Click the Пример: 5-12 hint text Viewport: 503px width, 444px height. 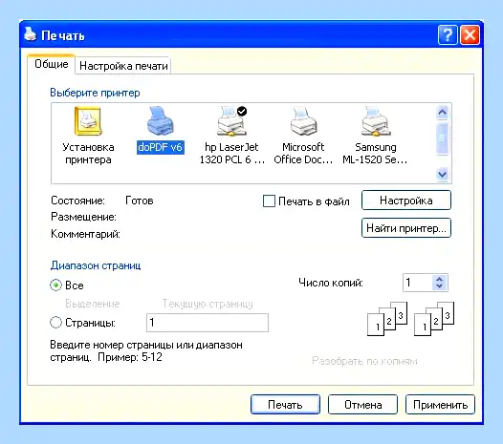click(130, 357)
